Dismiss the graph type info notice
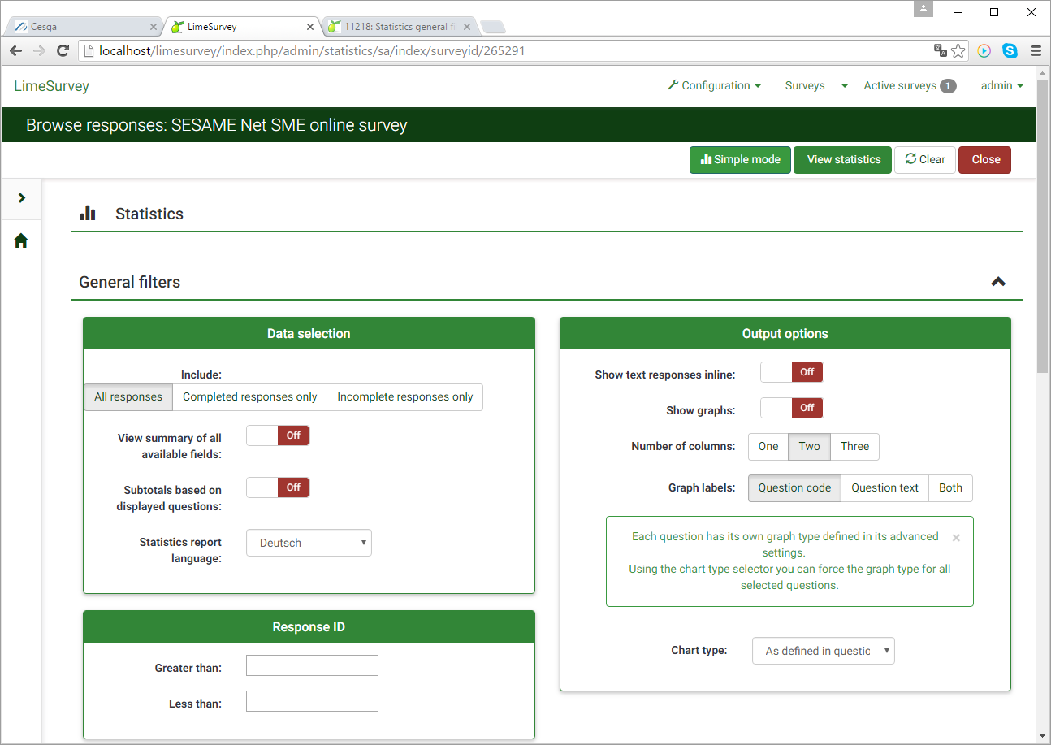 956,538
